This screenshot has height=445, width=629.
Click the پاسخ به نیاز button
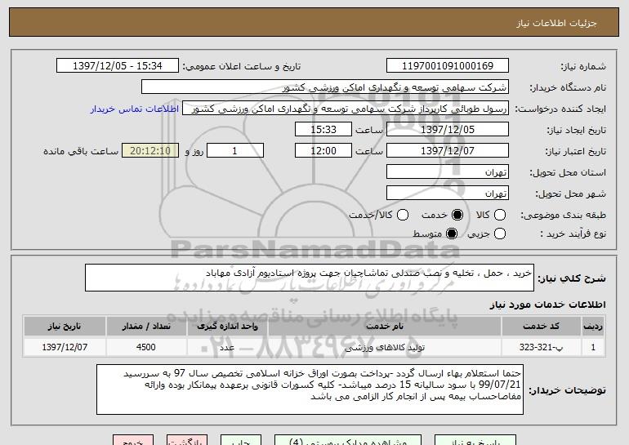tap(475, 440)
